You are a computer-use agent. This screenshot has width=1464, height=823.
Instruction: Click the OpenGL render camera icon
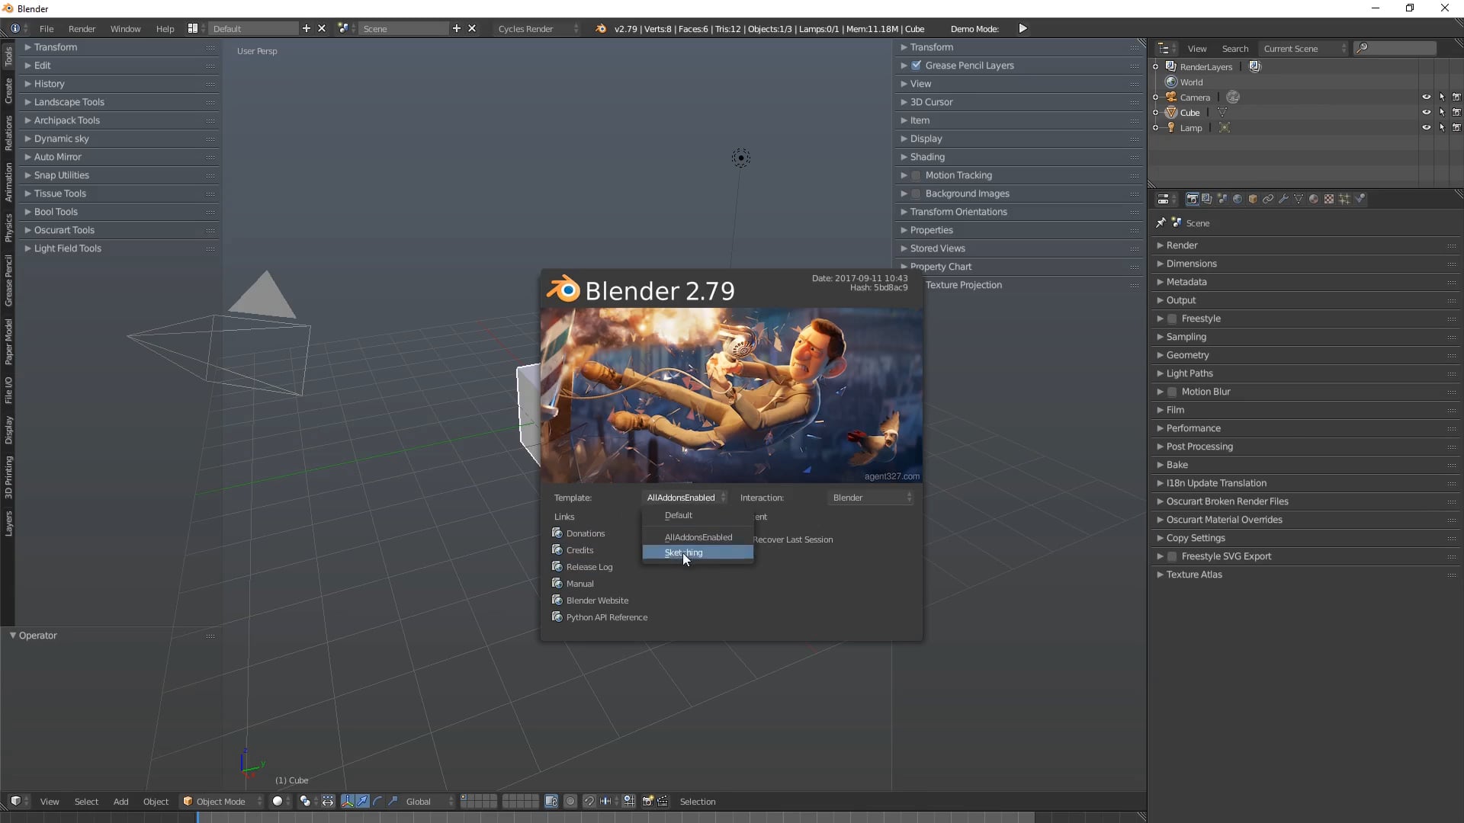(647, 801)
